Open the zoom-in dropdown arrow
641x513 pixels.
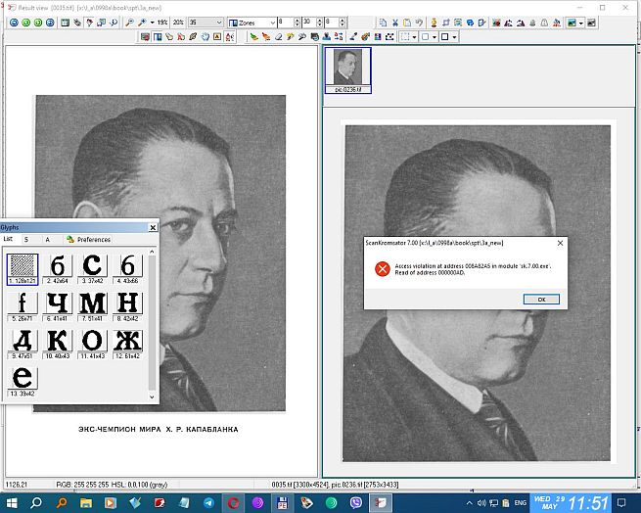click(x=152, y=23)
